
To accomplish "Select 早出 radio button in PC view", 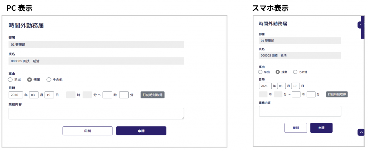I will tap(10, 79).
